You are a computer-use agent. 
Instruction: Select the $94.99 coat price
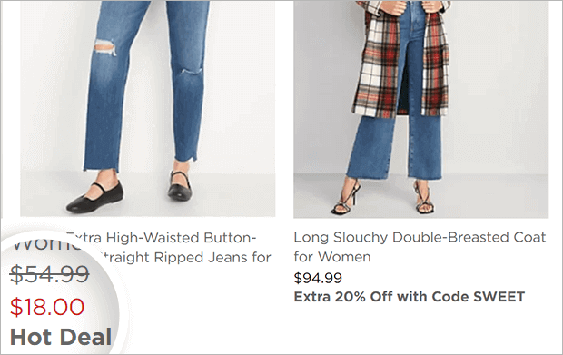[x=318, y=278]
